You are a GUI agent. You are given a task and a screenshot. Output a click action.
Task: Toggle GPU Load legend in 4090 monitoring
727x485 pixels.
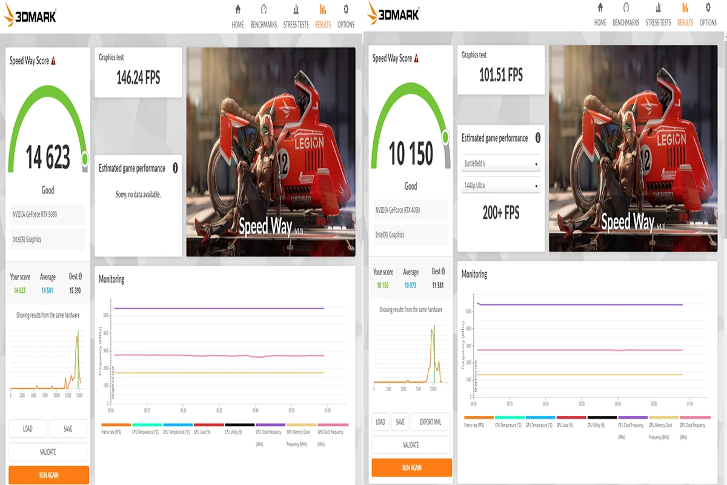pos(571,422)
